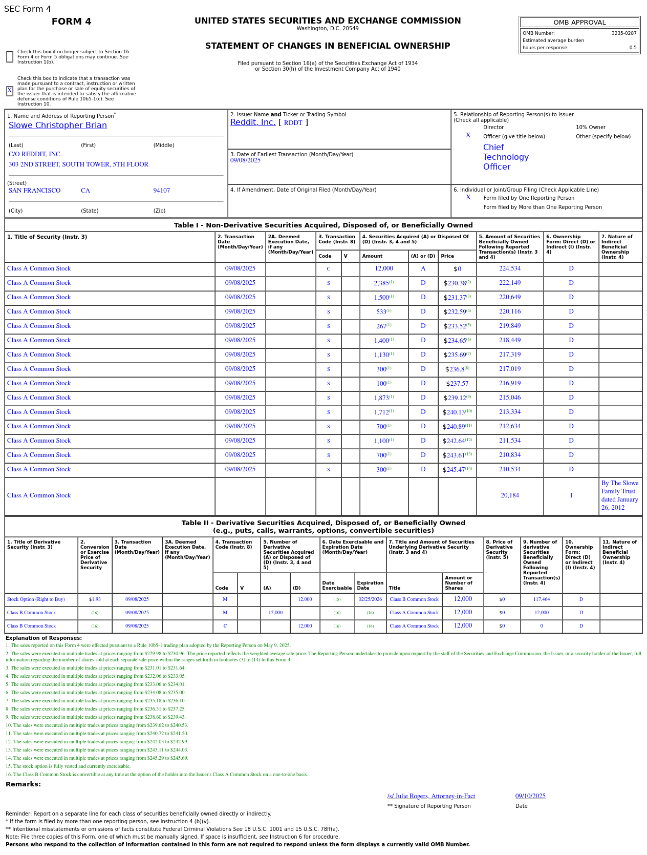Open the Reddit, Inc. issuer link
This screenshot has width=647, height=855.
pyautogui.click(x=253, y=122)
